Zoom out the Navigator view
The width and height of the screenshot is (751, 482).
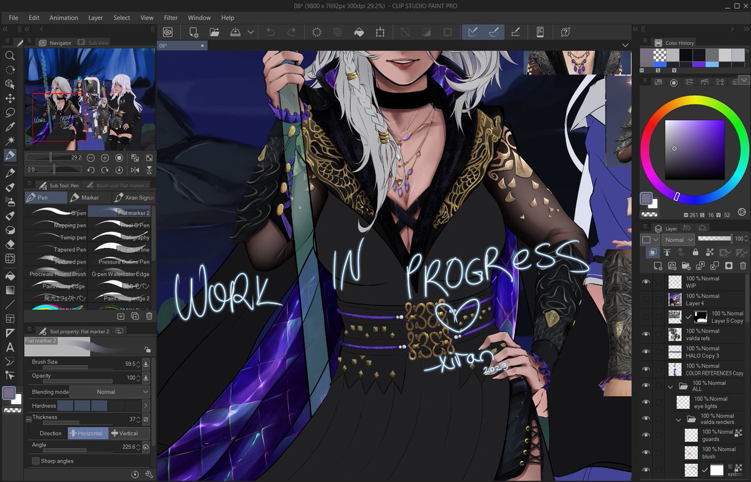click(x=91, y=158)
